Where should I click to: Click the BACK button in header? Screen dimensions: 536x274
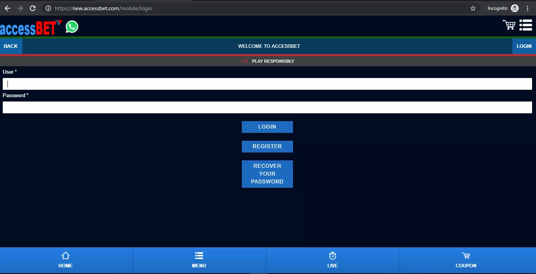coord(11,46)
